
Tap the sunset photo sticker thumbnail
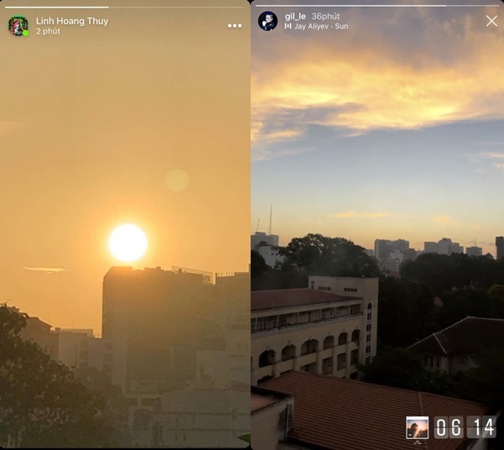click(417, 427)
